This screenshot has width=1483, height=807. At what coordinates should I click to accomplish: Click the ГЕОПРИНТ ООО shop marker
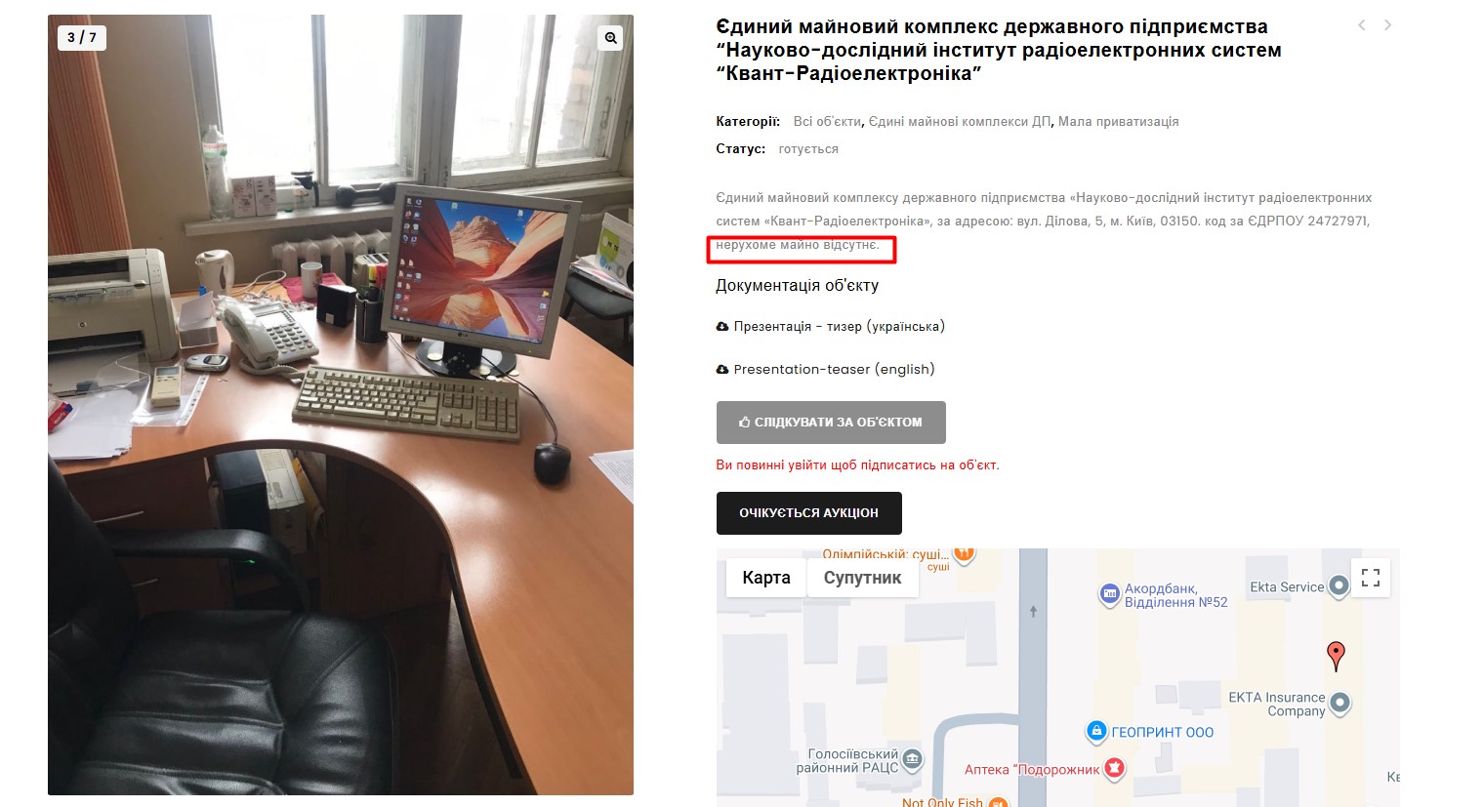click(1096, 731)
